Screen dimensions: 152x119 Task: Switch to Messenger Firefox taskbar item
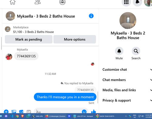pos(55,116)
